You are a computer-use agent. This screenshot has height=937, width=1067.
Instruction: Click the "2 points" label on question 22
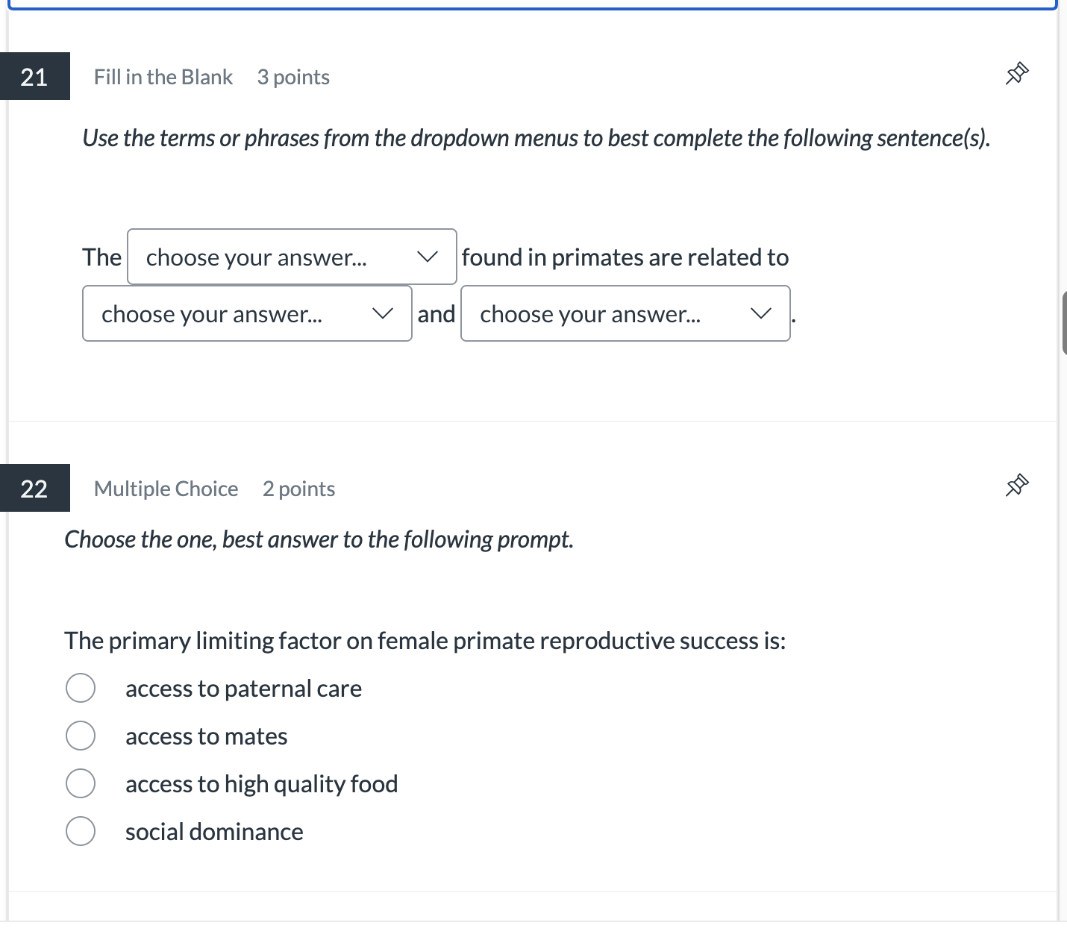[298, 489]
